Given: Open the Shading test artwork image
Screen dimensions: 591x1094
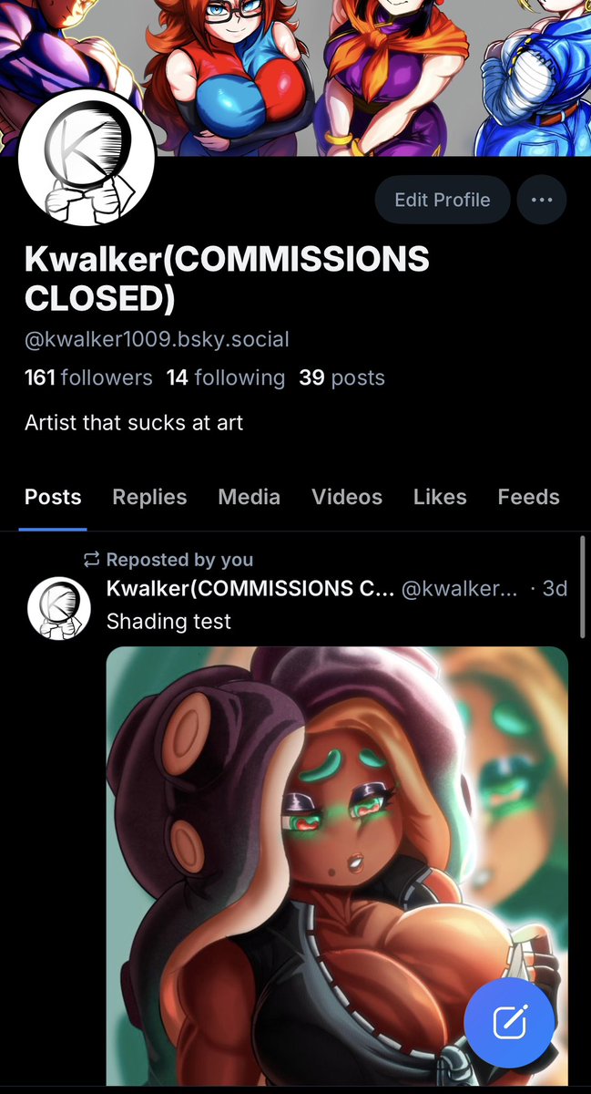Looking at the screenshot, I should pyautogui.click(x=337, y=866).
